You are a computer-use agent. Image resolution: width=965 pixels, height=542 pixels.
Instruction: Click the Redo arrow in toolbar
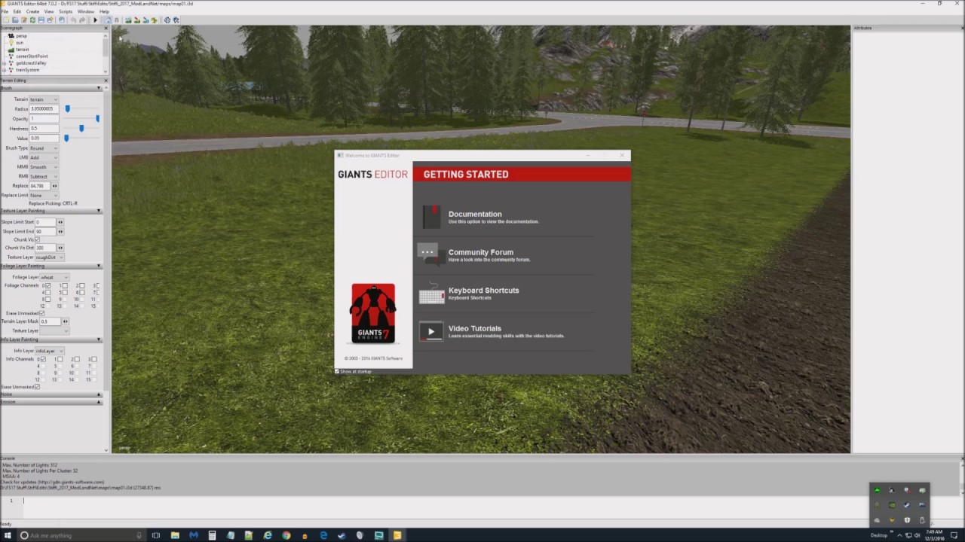click(82, 20)
